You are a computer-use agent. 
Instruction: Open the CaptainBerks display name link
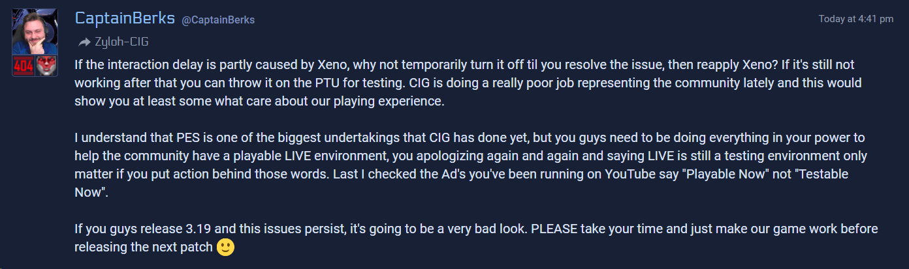[x=125, y=18]
